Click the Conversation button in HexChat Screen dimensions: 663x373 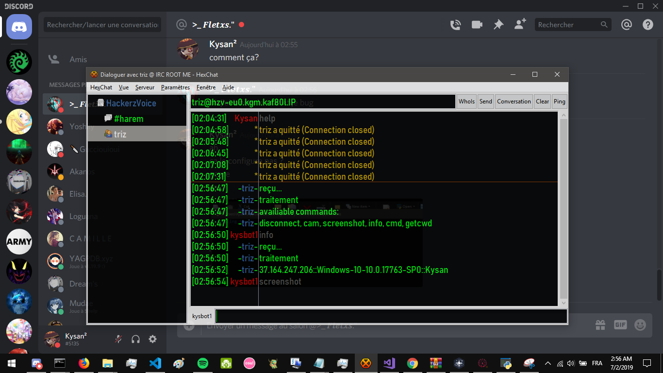514,102
